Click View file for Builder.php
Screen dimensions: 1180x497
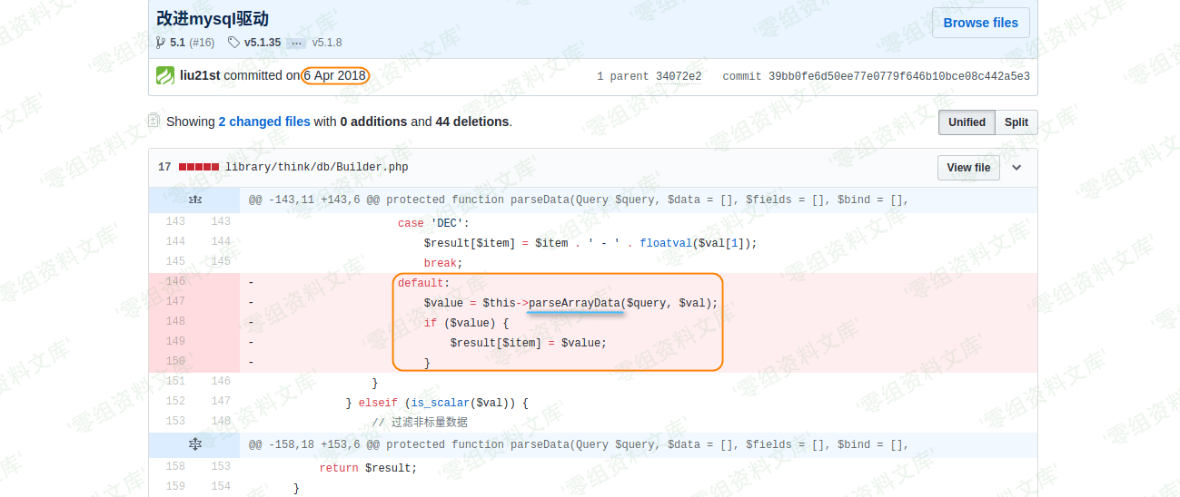coord(968,168)
